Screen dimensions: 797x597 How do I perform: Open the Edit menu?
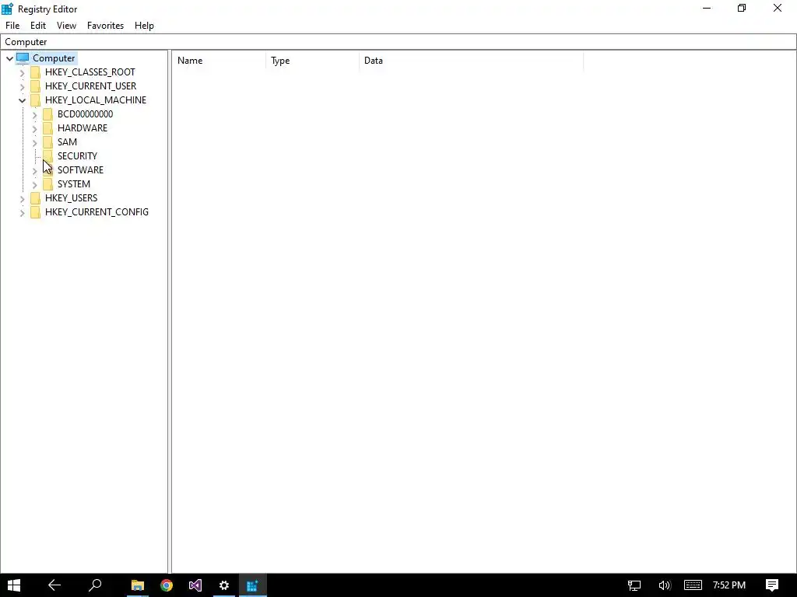click(38, 26)
